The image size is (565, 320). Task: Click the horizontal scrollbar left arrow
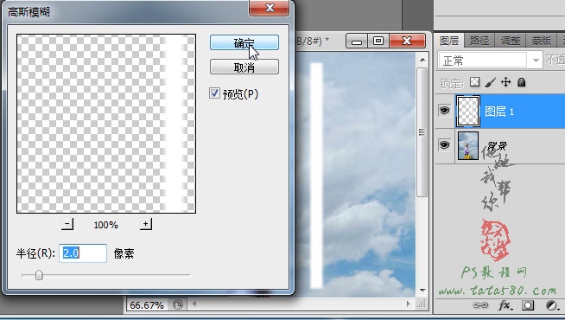click(x=194, y=304)
